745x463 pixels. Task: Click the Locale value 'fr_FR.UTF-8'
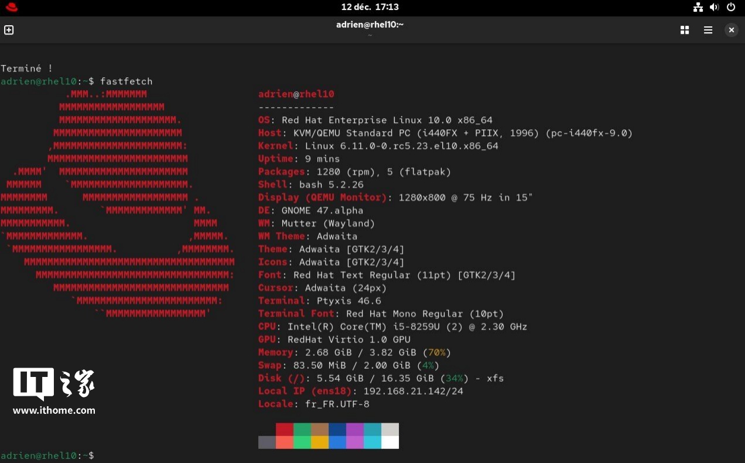coord(337,404)
